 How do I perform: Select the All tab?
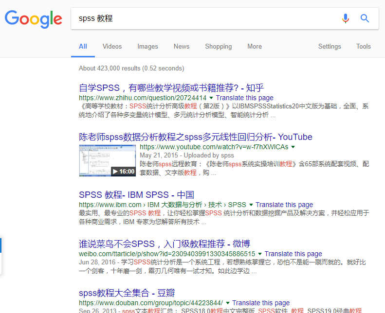click(83, 46)
